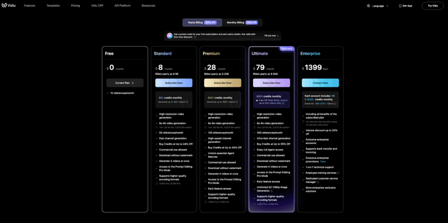The image size is (448, 223).
Task: Click the Try Vidu button
Action: pos(433,6)
